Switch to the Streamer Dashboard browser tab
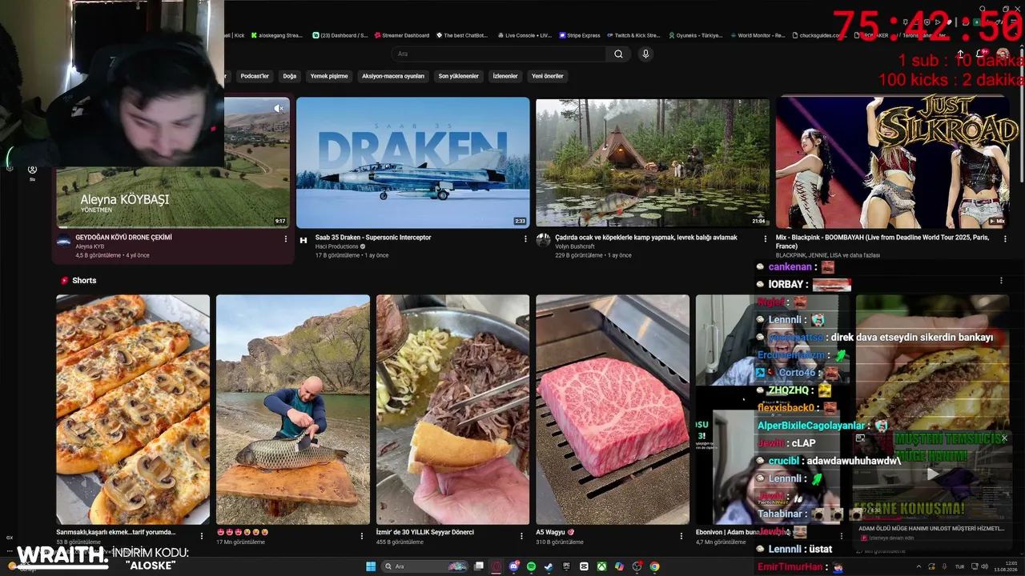Image resolution: width=1025 pixels, height=576 pixels. click(x=402, y=35)
